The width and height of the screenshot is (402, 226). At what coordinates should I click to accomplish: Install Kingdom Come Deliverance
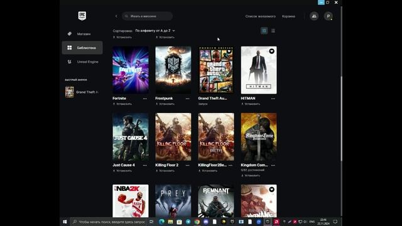251,176
